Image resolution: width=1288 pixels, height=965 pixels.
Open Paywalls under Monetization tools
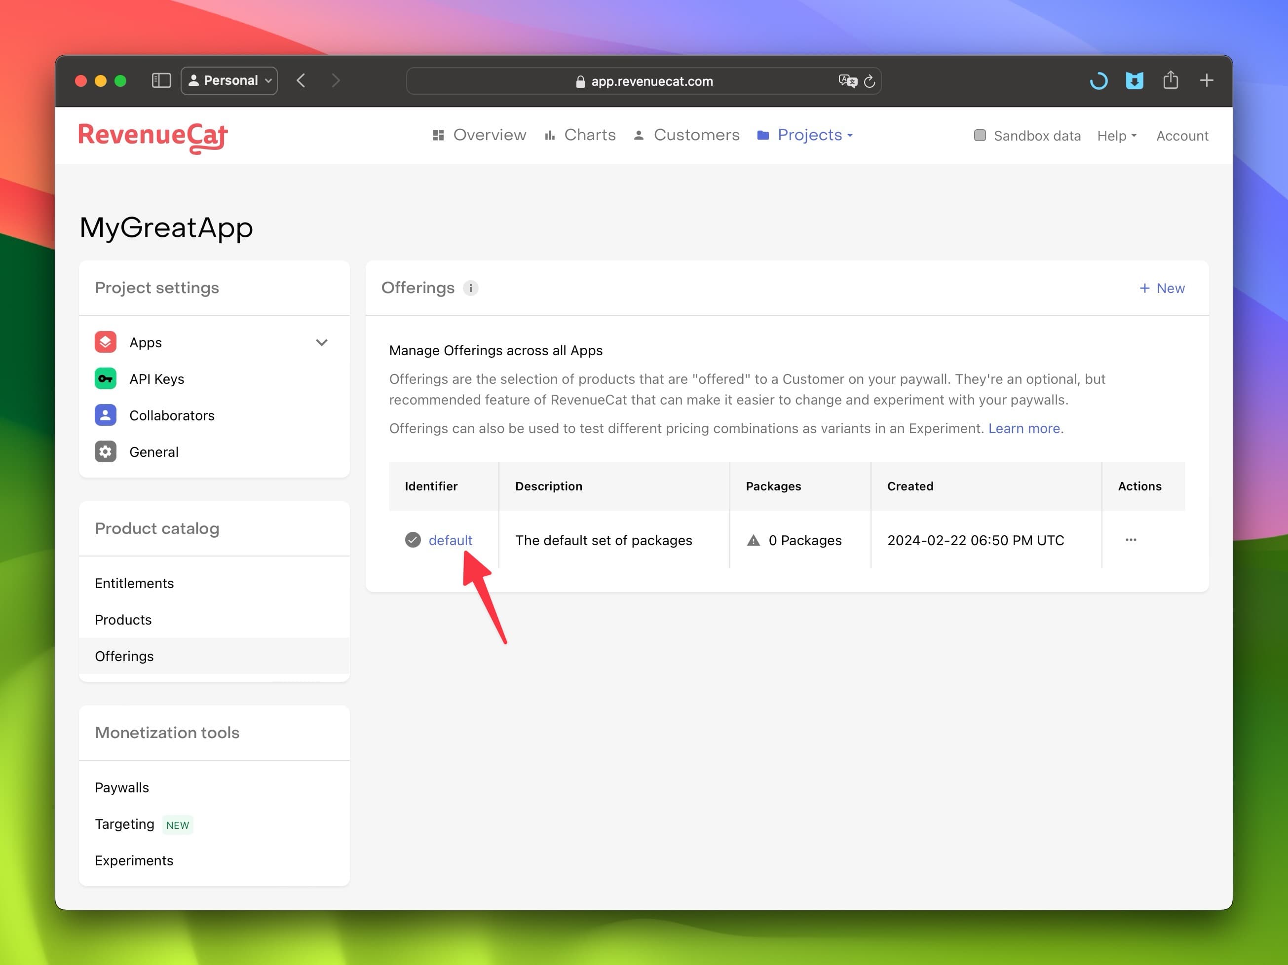(122, 787)
